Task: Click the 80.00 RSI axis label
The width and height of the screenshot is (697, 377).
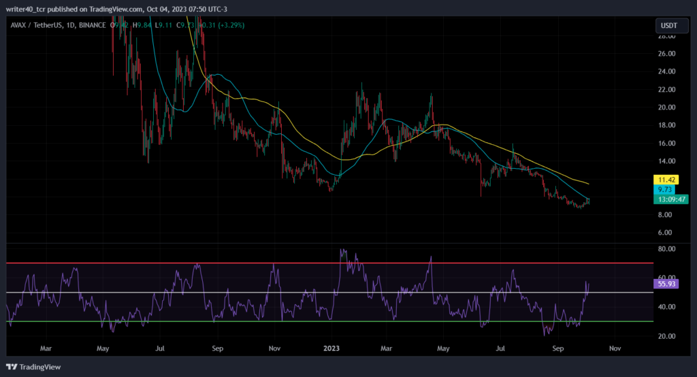Action: point(666,249)
